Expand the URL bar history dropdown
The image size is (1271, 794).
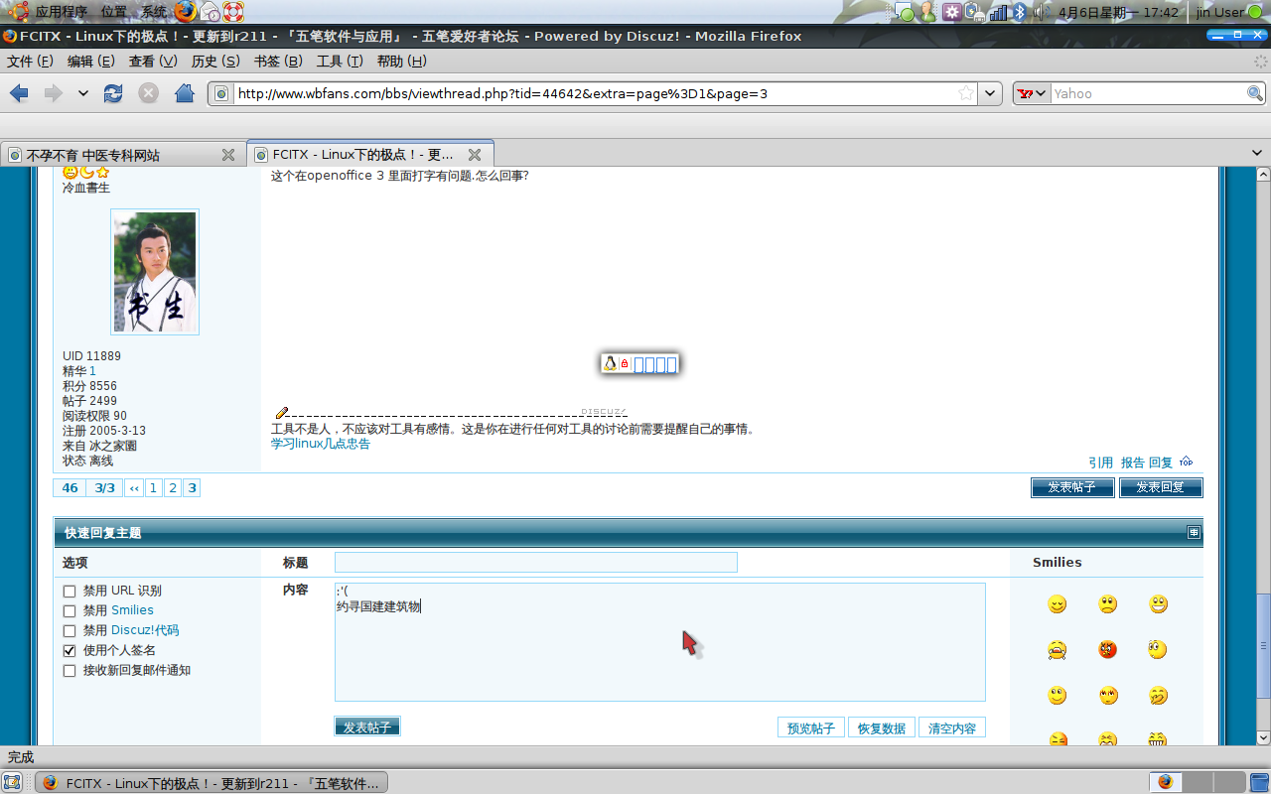click(x=990, y=93)
